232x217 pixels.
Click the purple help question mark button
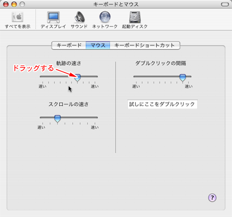pyautogui.click(x=212, y=198)
